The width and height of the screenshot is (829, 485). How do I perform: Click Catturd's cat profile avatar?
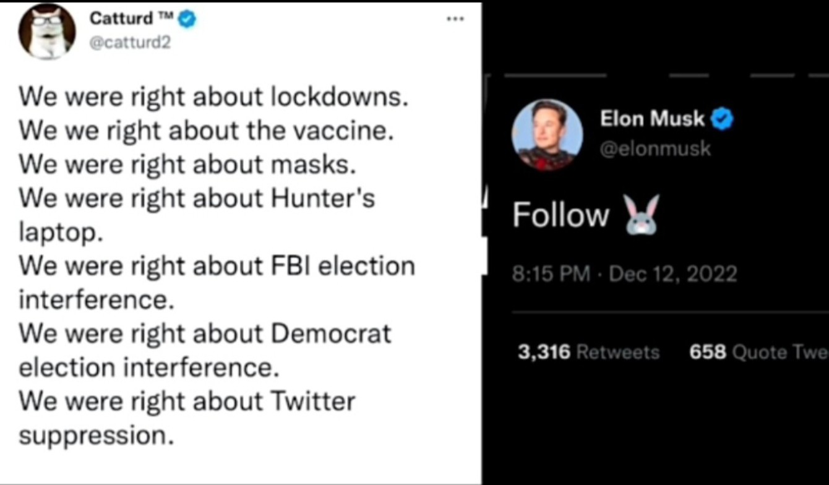point(47,31)
